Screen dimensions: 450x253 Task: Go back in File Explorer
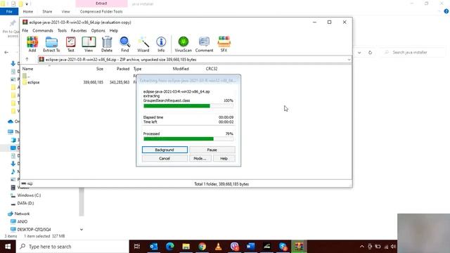6,52
